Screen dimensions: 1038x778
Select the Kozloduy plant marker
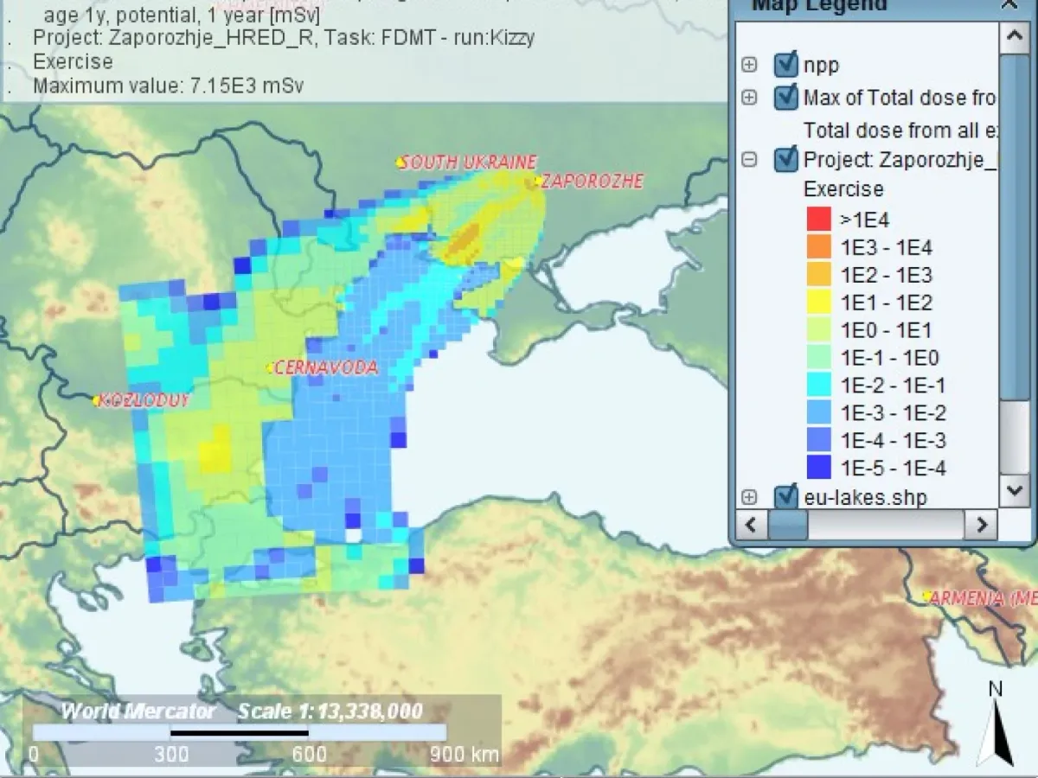97,400
